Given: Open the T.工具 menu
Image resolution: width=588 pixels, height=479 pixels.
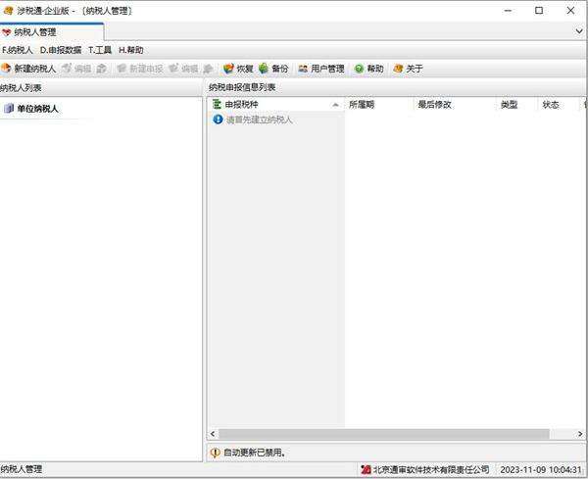Looking at the screenshot, I should coord(100,50).
